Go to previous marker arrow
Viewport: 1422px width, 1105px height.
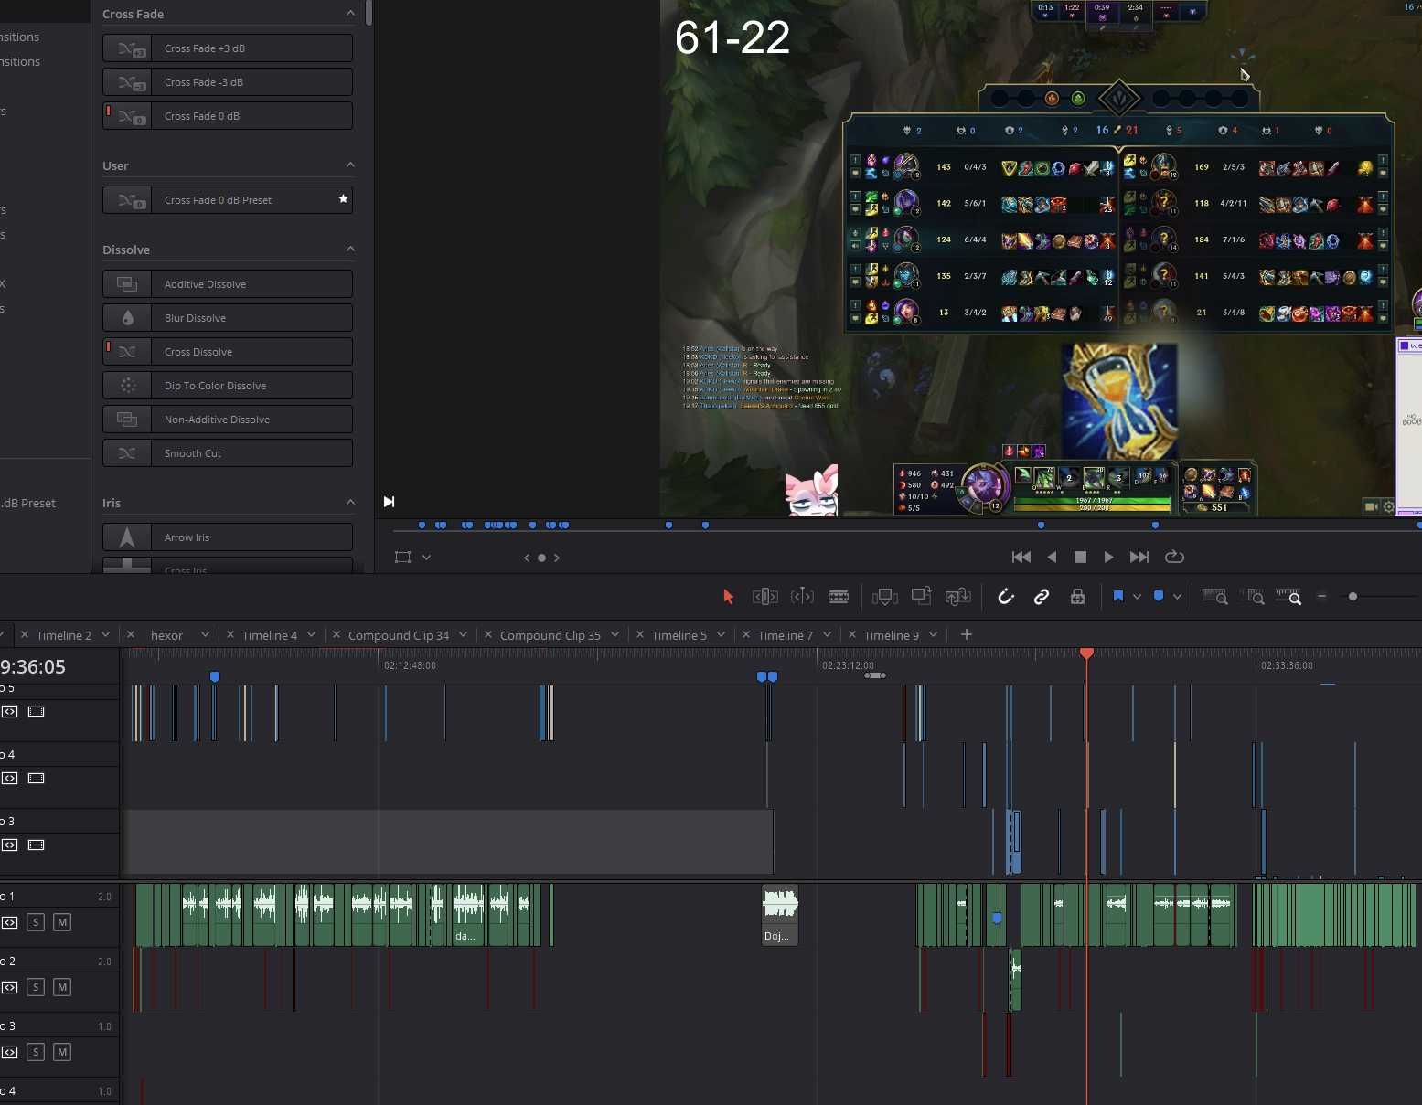(527, 558)
